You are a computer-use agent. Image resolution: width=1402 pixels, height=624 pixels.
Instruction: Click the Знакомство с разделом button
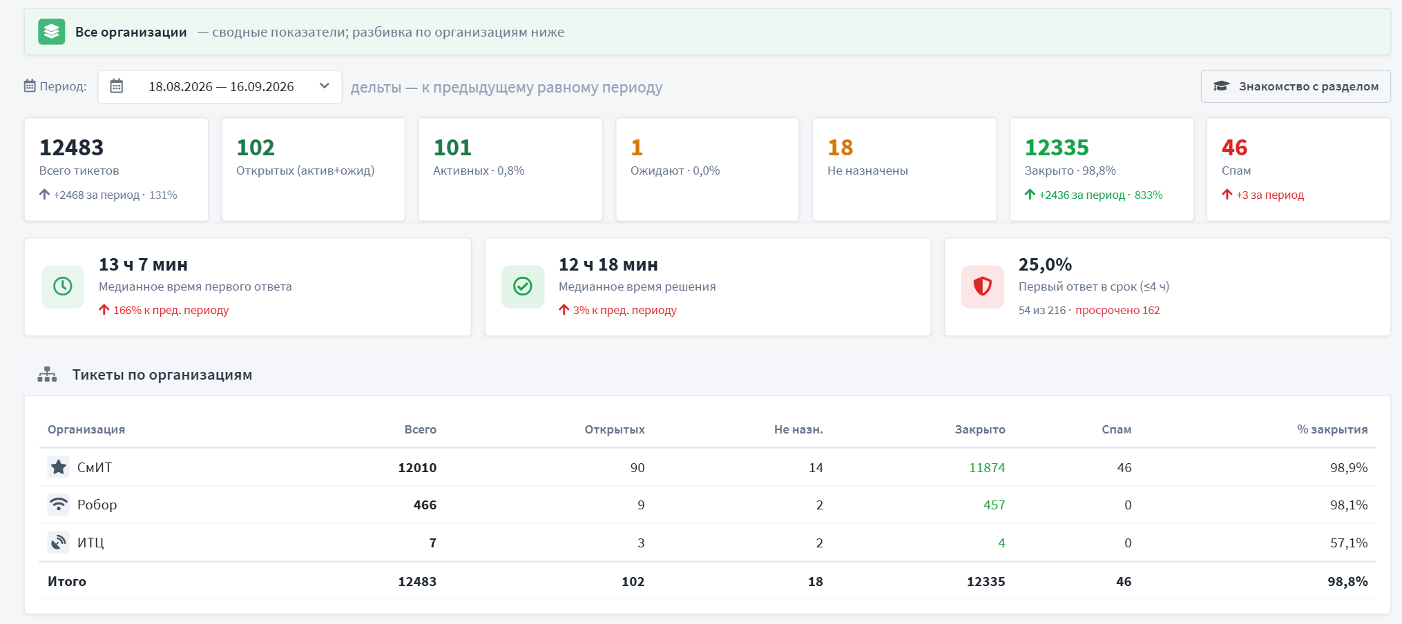1296,86
